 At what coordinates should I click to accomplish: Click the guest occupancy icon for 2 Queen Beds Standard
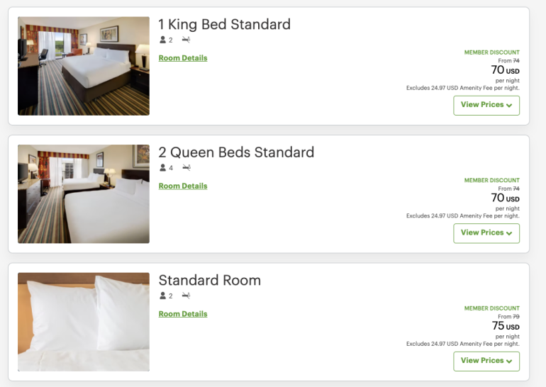pyautogui.click(x=162, y=168)
